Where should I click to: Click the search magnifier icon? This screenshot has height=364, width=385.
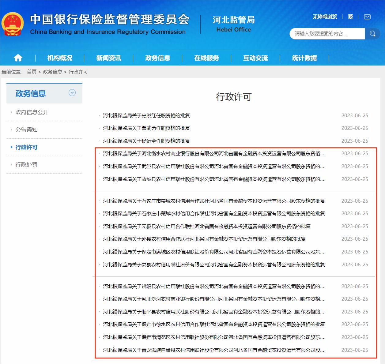[x=372, y=33]
